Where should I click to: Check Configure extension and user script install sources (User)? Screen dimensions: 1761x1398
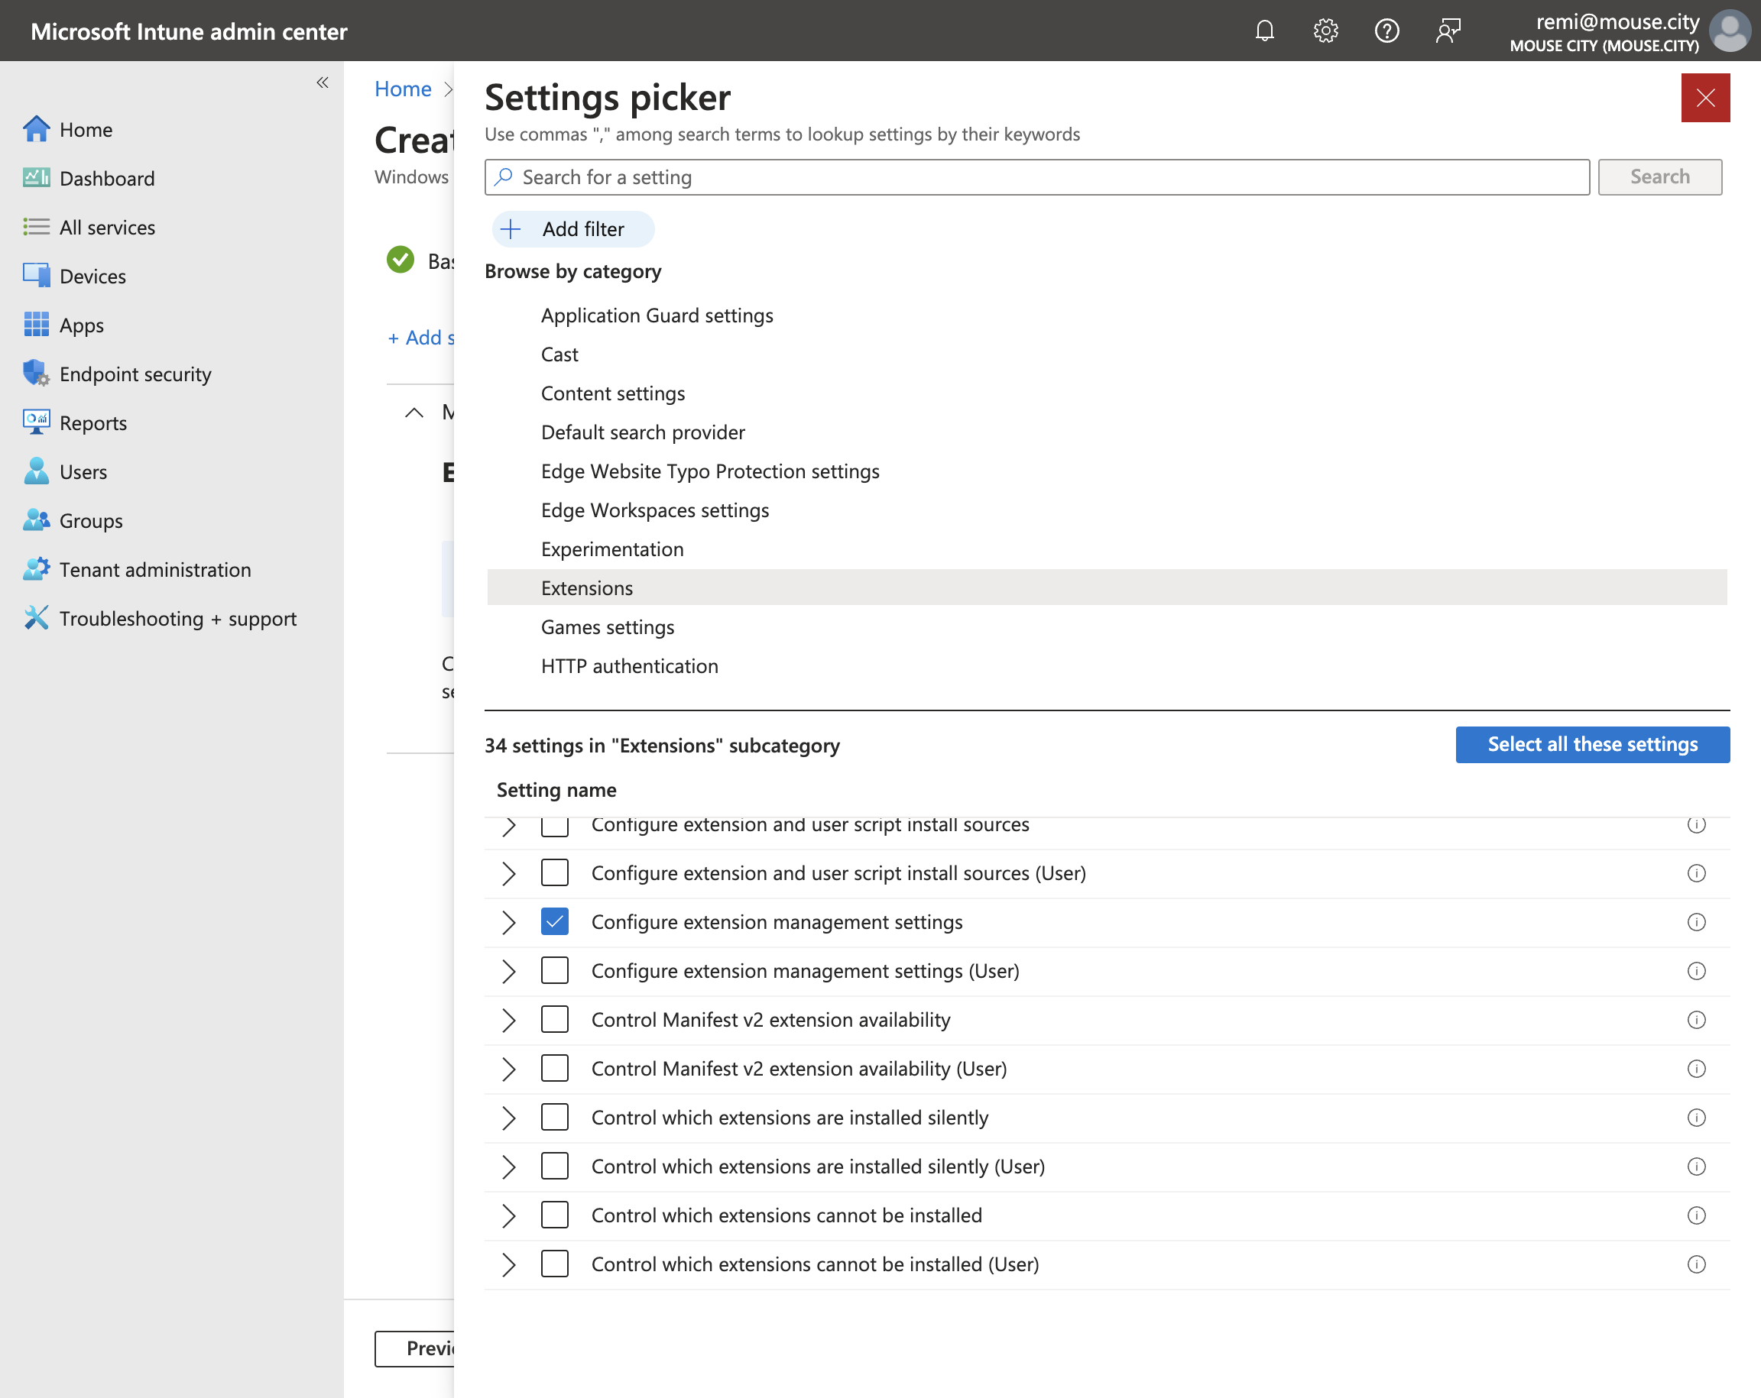555,873
